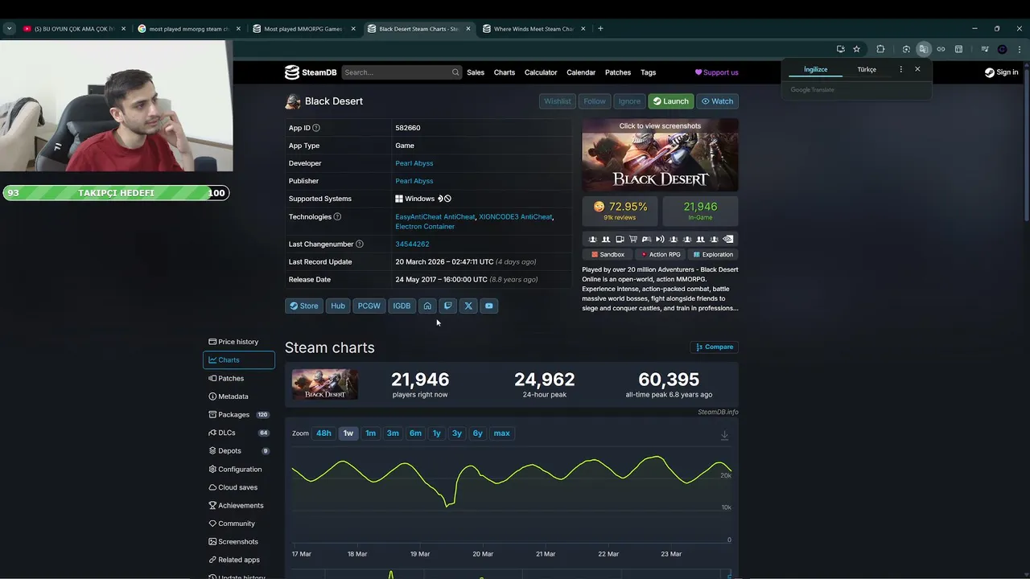Click the Sign in button
The height and width of the screenshot is (579, 1030).
point(1002,72)
